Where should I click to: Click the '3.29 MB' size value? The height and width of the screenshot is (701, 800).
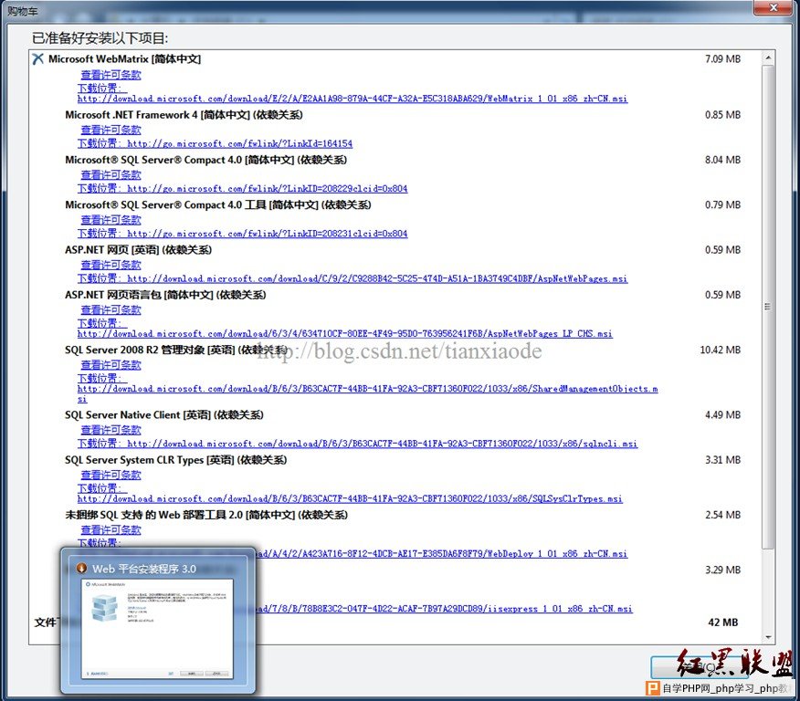tap(722, 570)
